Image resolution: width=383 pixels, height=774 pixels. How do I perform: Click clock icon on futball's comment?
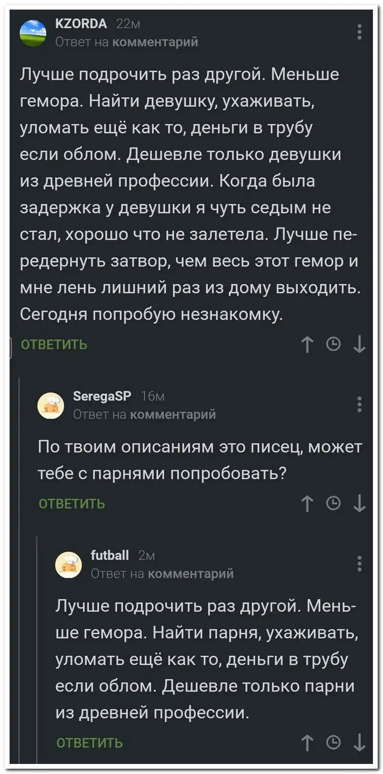(x=333, y=742)
